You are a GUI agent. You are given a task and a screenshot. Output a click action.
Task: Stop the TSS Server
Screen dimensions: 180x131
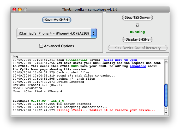[x=137, y=17]
